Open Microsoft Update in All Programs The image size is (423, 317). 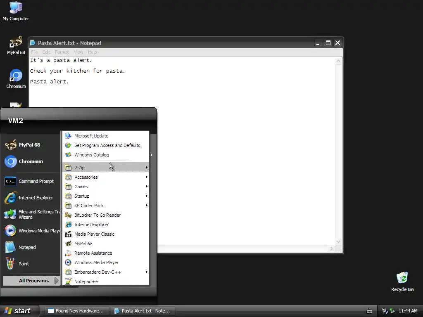(106, 136)
